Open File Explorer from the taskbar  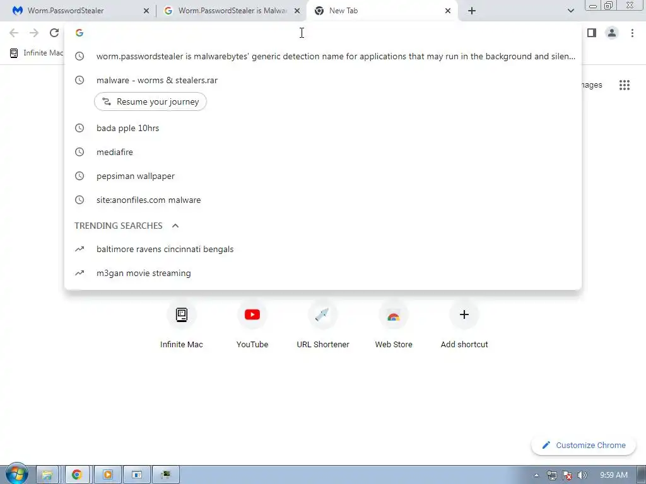tap(47, 475)
